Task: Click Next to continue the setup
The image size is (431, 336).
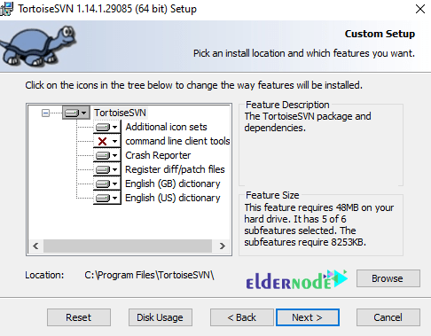Action: click(x=308, y=317)
